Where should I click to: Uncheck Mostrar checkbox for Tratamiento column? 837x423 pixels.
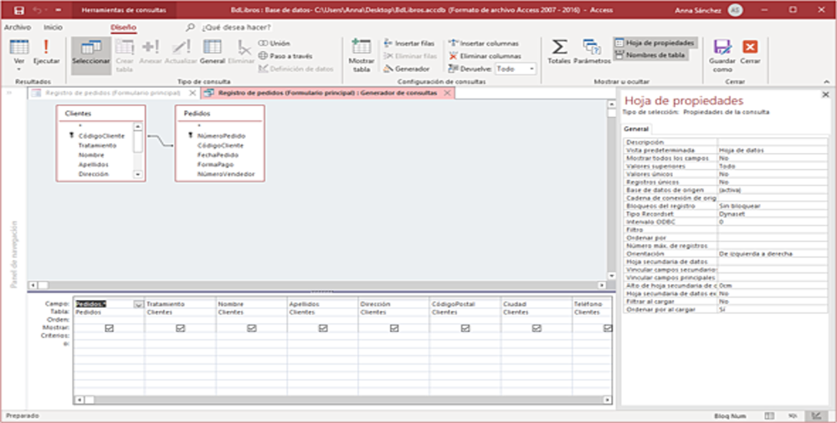point(180,329)
